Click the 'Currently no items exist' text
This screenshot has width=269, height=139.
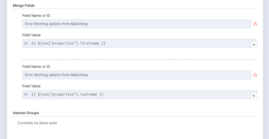(x=37, y=123)
